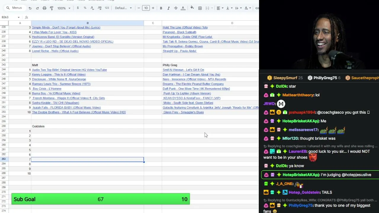Open the number format 123 menu
Image resolution: width=379 pixels, height=213 pixels.
107,8
